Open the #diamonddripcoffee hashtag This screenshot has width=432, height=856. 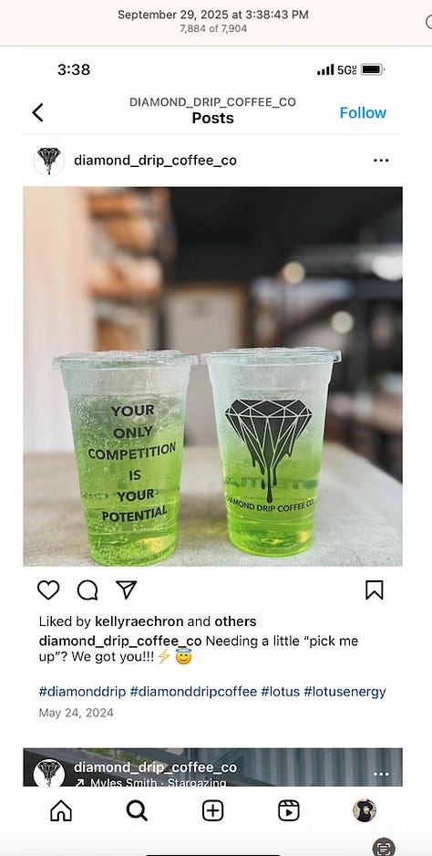click(x=193, y=692)
